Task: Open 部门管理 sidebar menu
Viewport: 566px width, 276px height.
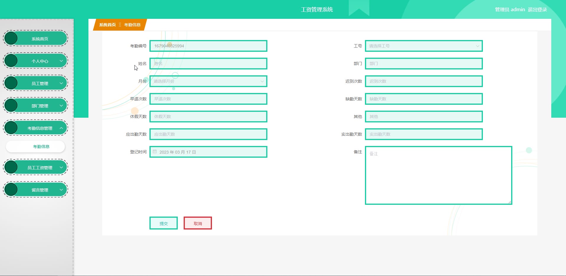Action: [35, 106]
